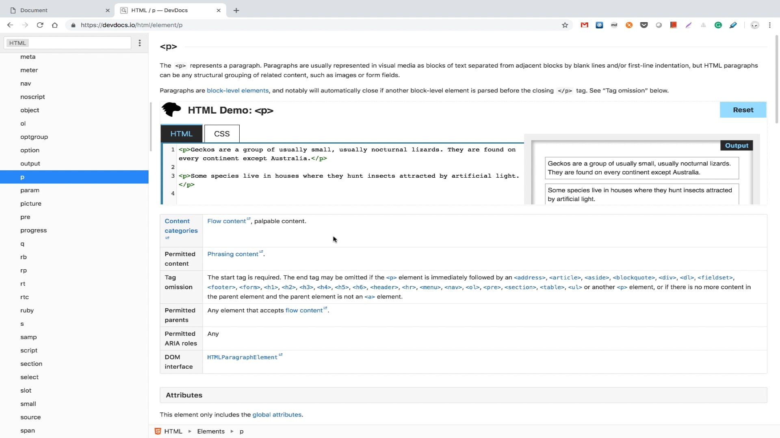Bookmark this page with star icon
The height and width of the screenshot is (438, 780).
[x=565, y=25]
